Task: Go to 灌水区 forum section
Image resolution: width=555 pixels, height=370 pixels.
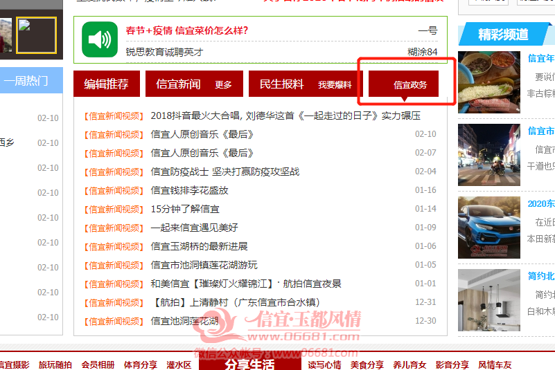Action: click(179, 364)
